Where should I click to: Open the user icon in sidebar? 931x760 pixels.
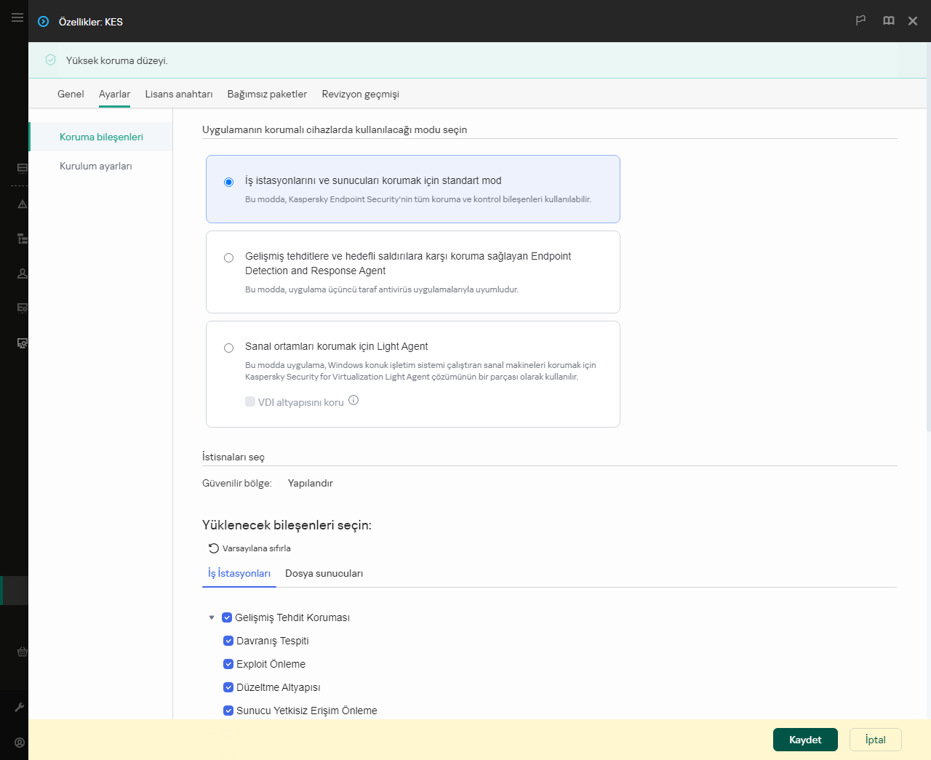23,273
